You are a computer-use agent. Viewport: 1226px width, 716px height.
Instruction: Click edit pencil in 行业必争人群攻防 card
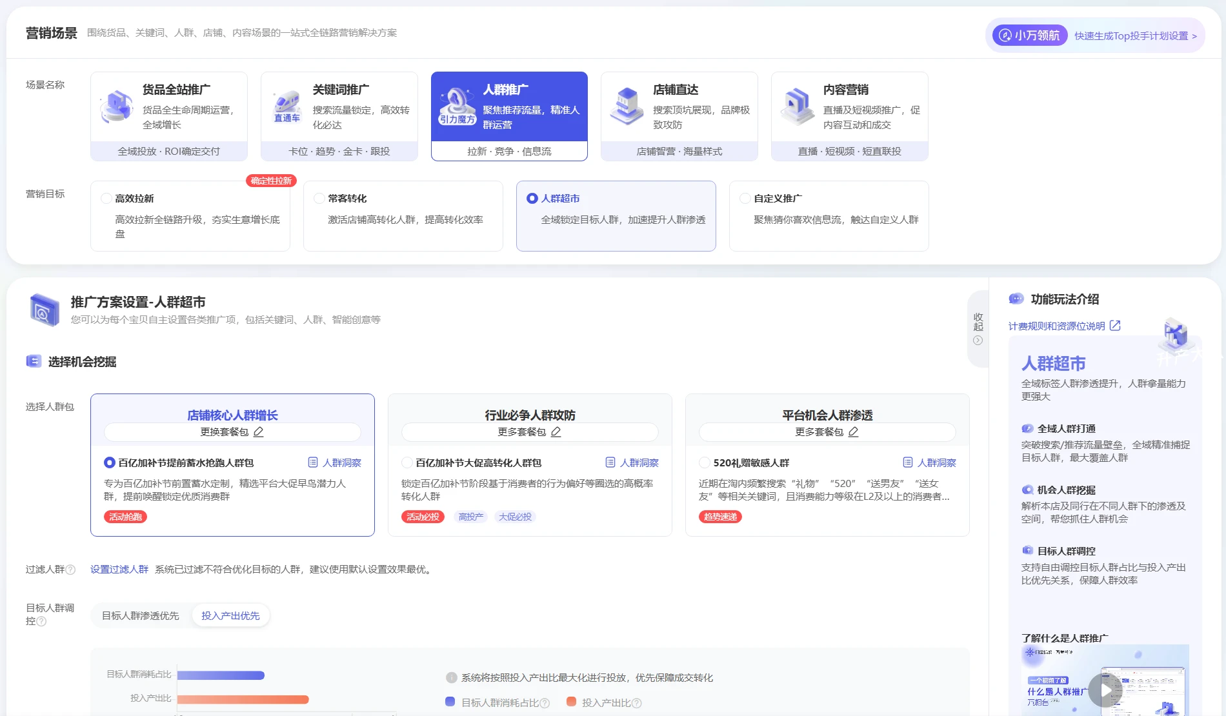pos(556,432)
